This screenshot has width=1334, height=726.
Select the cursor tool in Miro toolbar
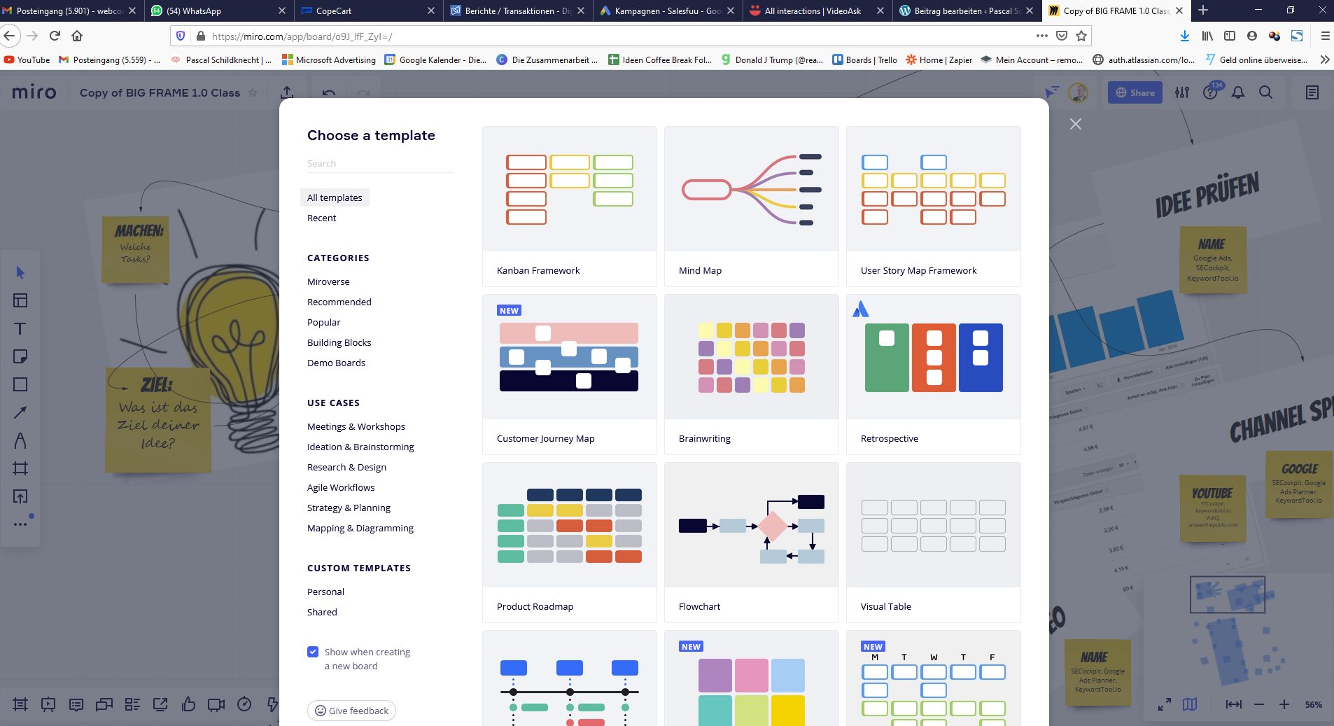[x=20, y=272]
